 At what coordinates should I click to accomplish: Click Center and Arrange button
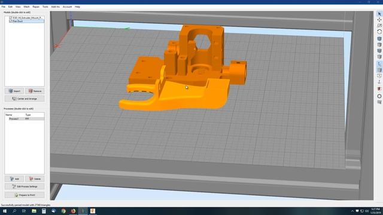pyautogui.click(x=25, y=99)
